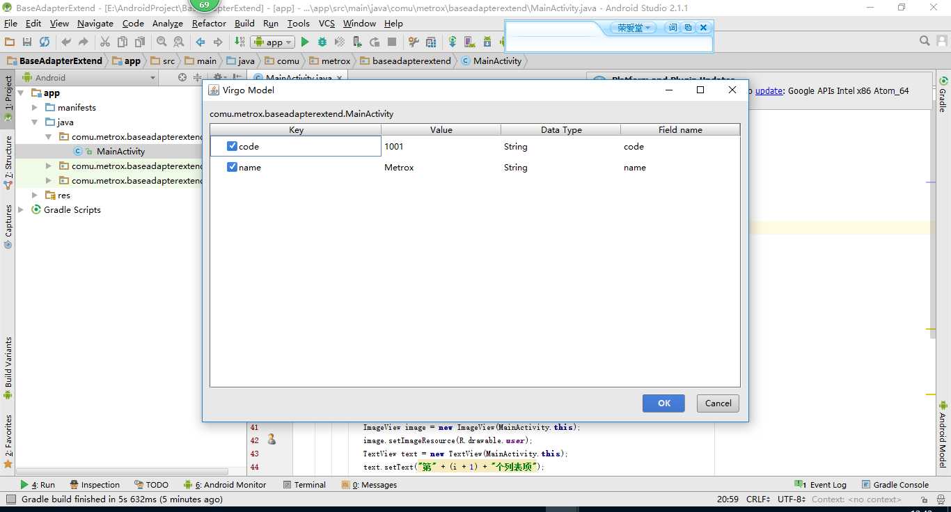Collapse the app module tree node
Image resolution: width=951 pixels, height=512 pixels.
(x=21, y=93)
